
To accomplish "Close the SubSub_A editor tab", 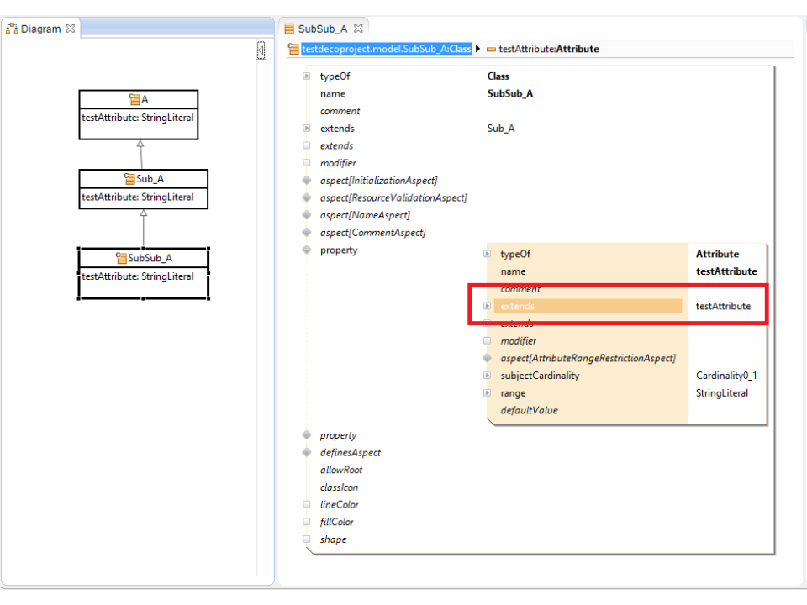I will (x=357, y=29).
